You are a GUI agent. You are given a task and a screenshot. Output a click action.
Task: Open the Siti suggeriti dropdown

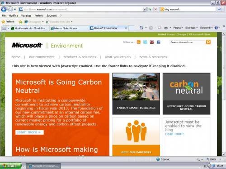point(34,22)
